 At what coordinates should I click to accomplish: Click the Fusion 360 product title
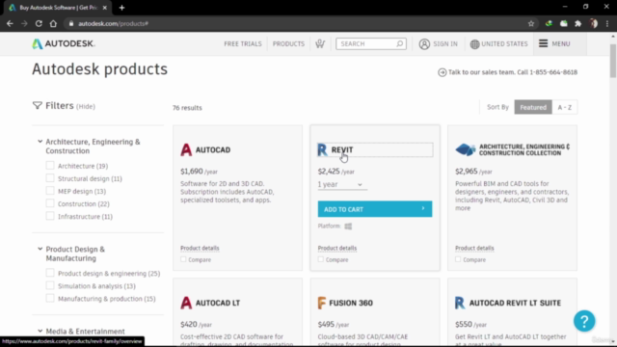(351, 303)
